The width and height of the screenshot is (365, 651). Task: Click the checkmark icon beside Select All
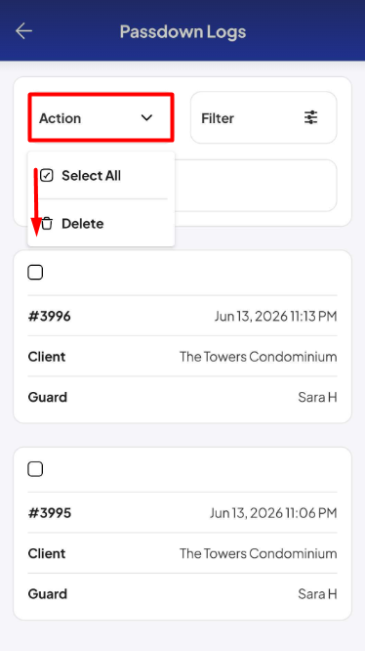click(47, 176)
